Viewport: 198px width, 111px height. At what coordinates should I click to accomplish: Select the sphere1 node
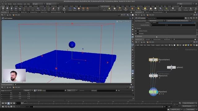171,67
